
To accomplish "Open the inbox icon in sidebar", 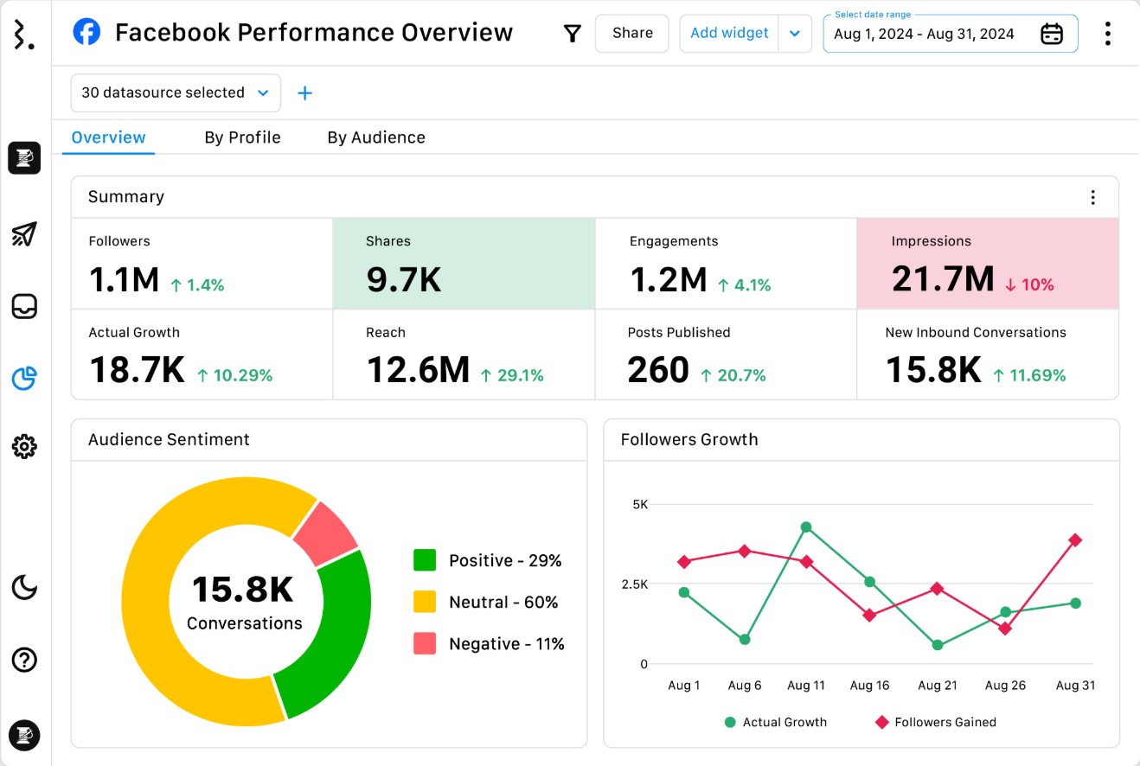I will [24, 306].
